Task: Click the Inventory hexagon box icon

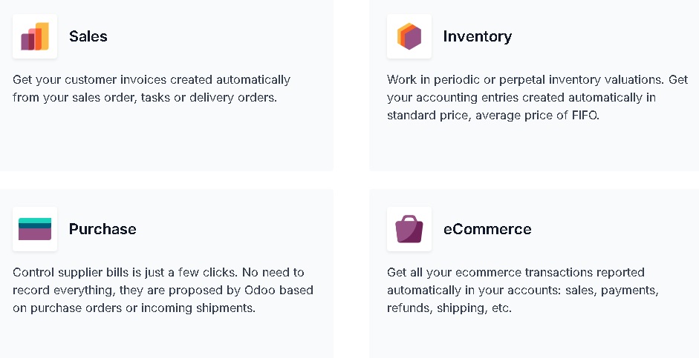Action: 409,36
